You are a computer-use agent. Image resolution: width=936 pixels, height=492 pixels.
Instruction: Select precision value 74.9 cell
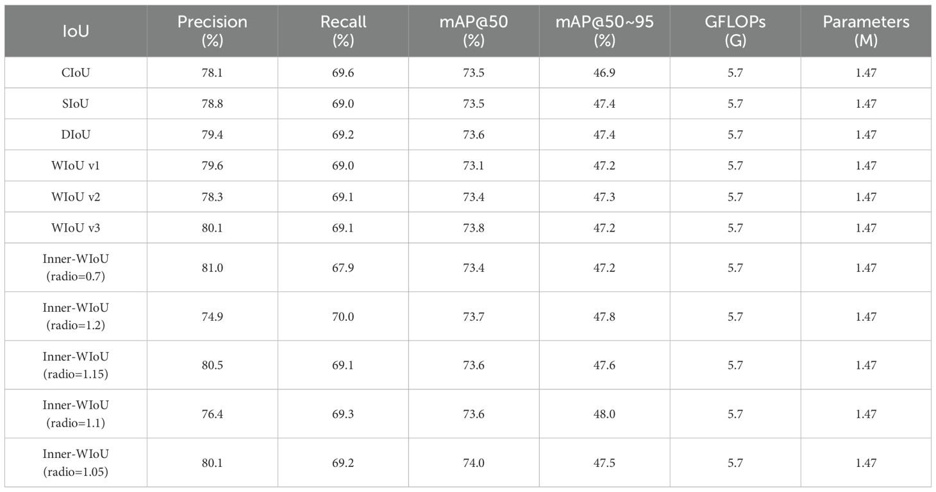pos(212,317)
